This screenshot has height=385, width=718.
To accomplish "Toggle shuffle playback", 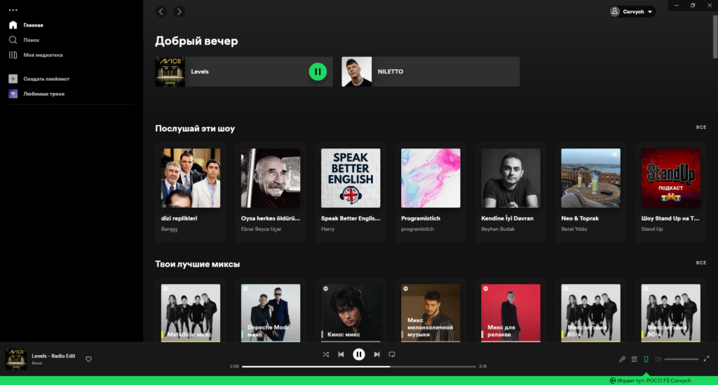I will click(x=325, y=354).
